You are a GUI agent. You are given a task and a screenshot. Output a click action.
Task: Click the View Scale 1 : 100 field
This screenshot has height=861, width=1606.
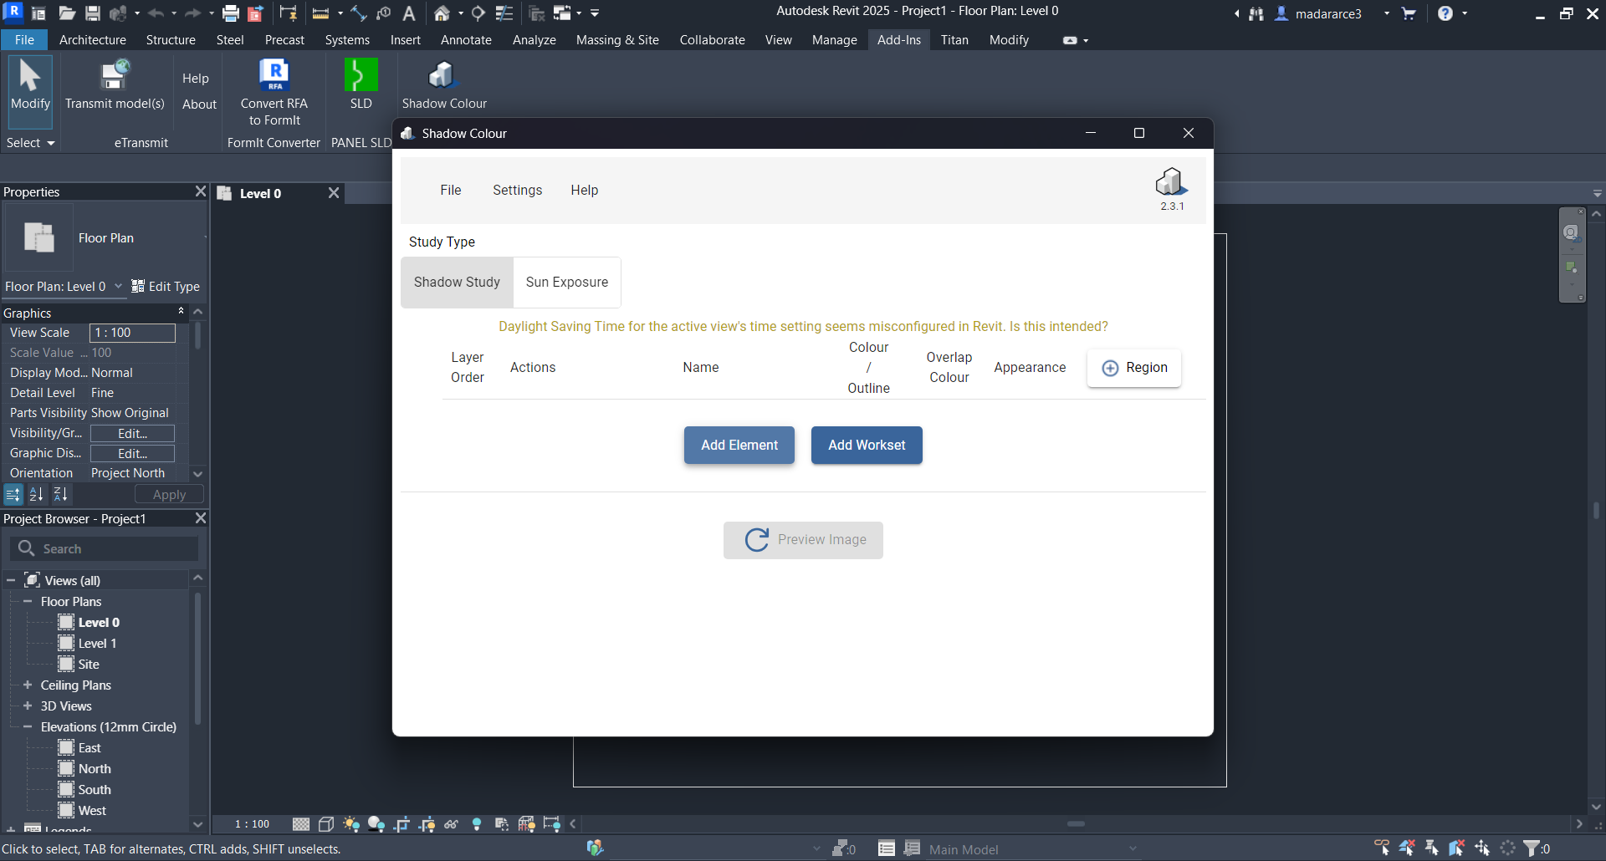(132, 333)
